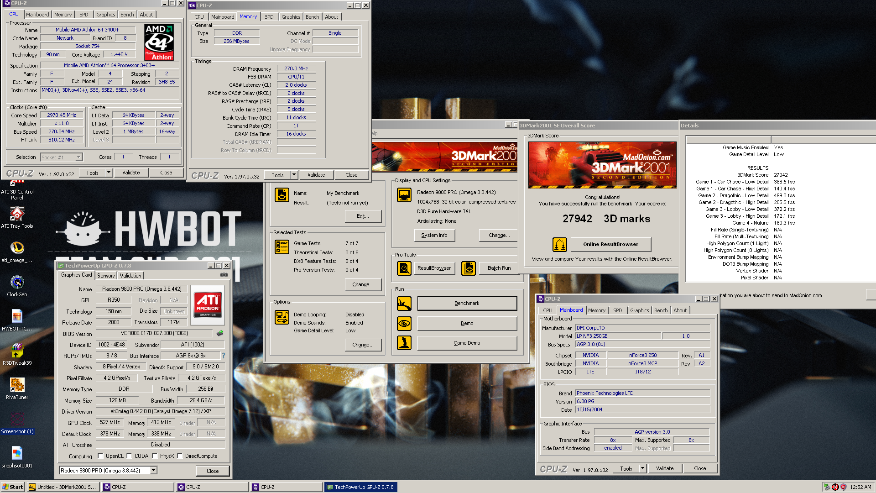Click the bus interface question mark icon
The height and width of the screenshot is (493, 876).
point(224,356)
